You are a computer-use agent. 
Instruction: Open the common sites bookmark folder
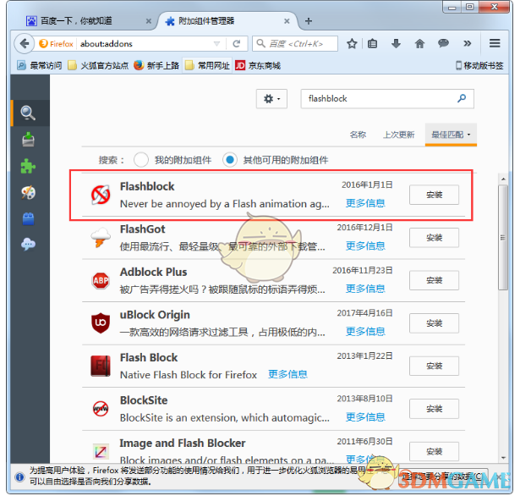coord(207,65)
